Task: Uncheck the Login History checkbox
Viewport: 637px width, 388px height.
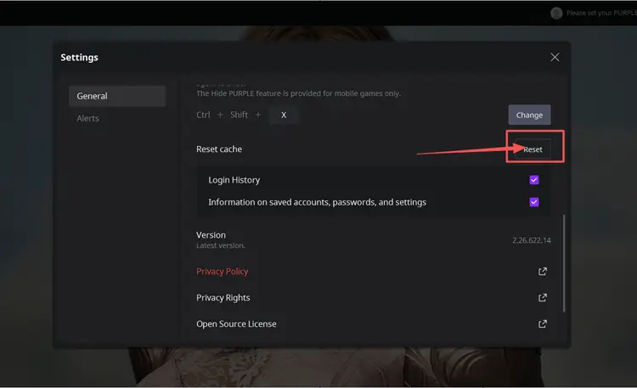Action: [534, 180]
